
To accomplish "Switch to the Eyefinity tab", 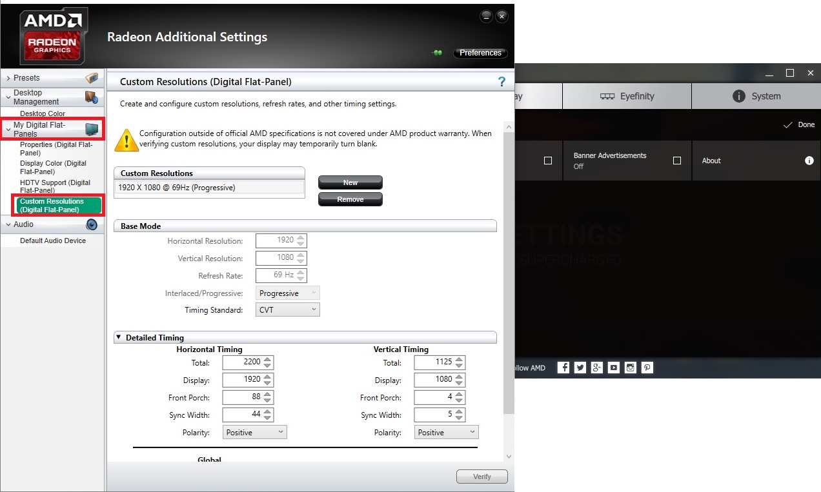I will [x=627, y=96].
